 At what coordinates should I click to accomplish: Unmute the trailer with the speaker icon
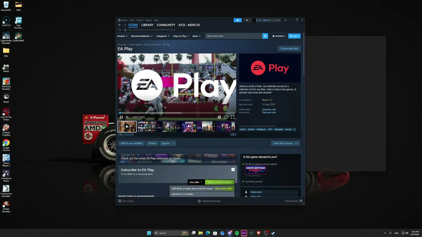pyautogui.click(x=127, y=117)
